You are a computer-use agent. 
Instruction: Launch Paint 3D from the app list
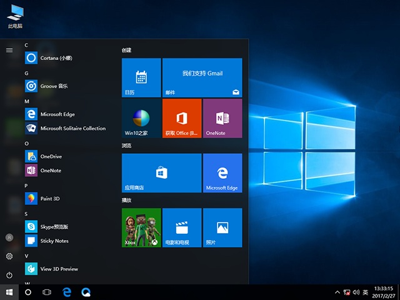tap(50, 199)
